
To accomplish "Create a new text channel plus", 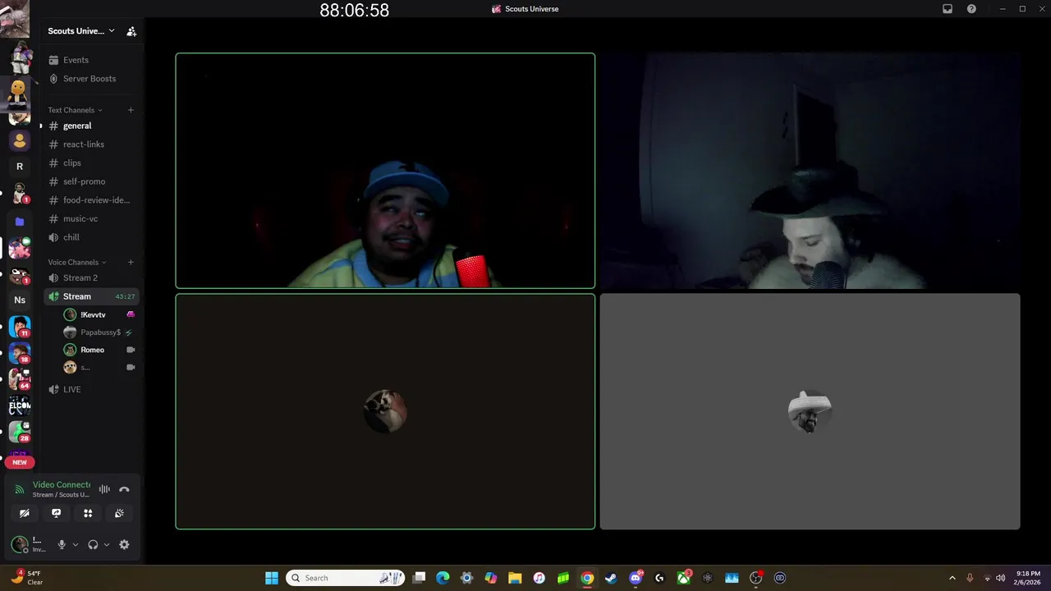I will click(x=131, y=110).
